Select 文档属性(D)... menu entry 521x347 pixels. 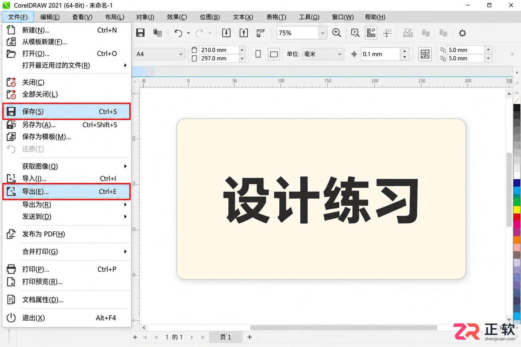[x=67, y=300]
